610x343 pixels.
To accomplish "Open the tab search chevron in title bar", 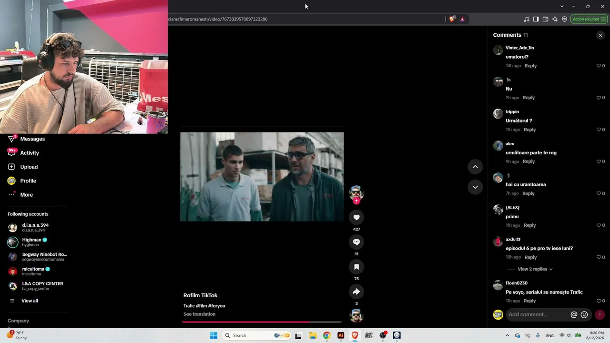I will pyautogui.click(x=562, y=6).
